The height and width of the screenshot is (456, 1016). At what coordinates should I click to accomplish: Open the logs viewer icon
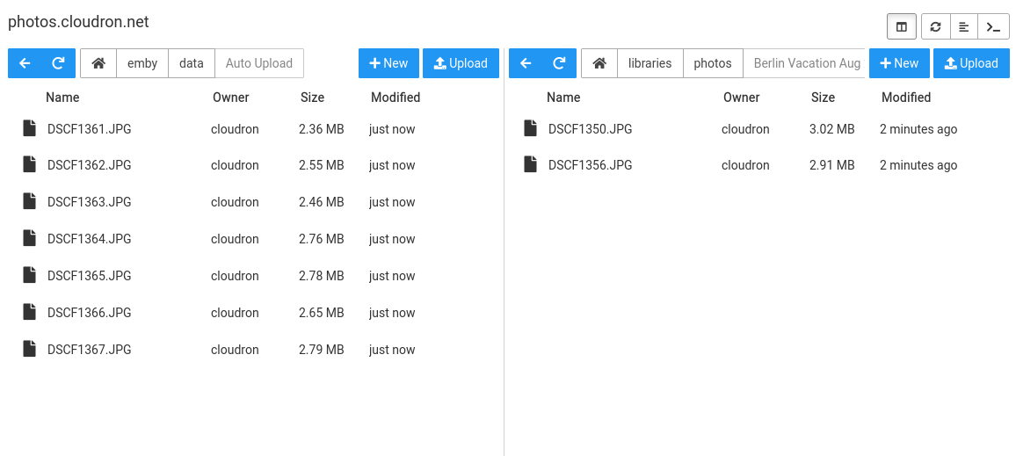pyautogui.click(x=963, y=26)
